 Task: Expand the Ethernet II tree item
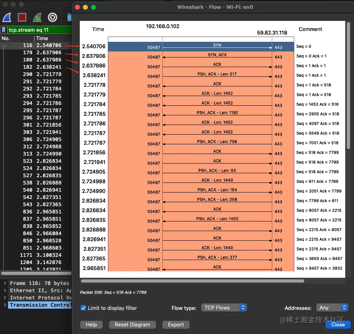coord(5,290)
